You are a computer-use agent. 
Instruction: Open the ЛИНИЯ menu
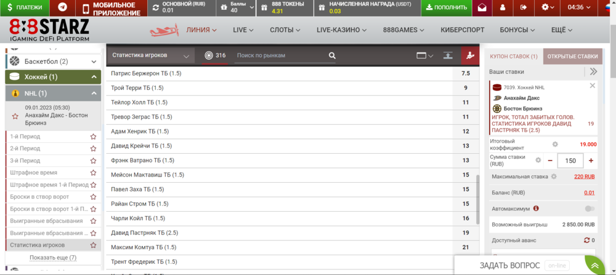201,30
